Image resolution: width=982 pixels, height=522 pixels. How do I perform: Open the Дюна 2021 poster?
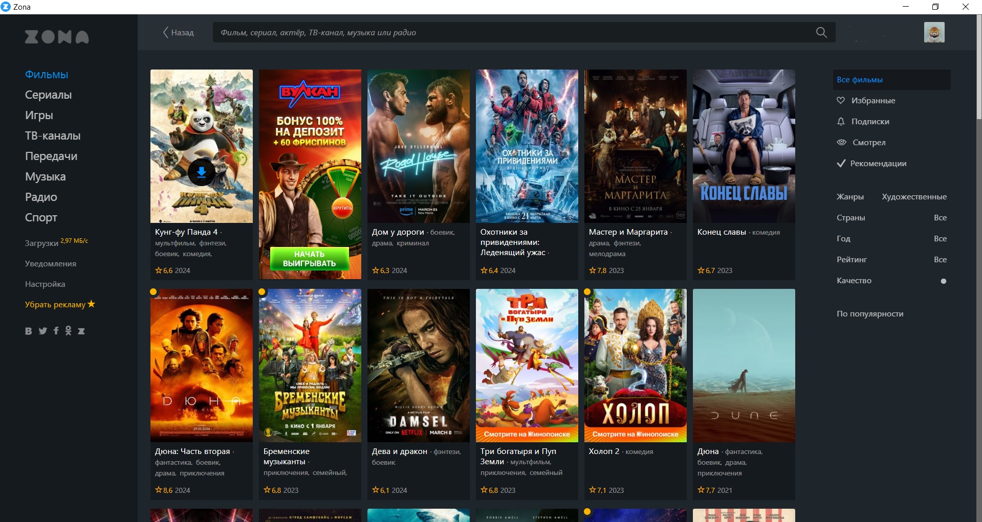click(x=744, y=365)
